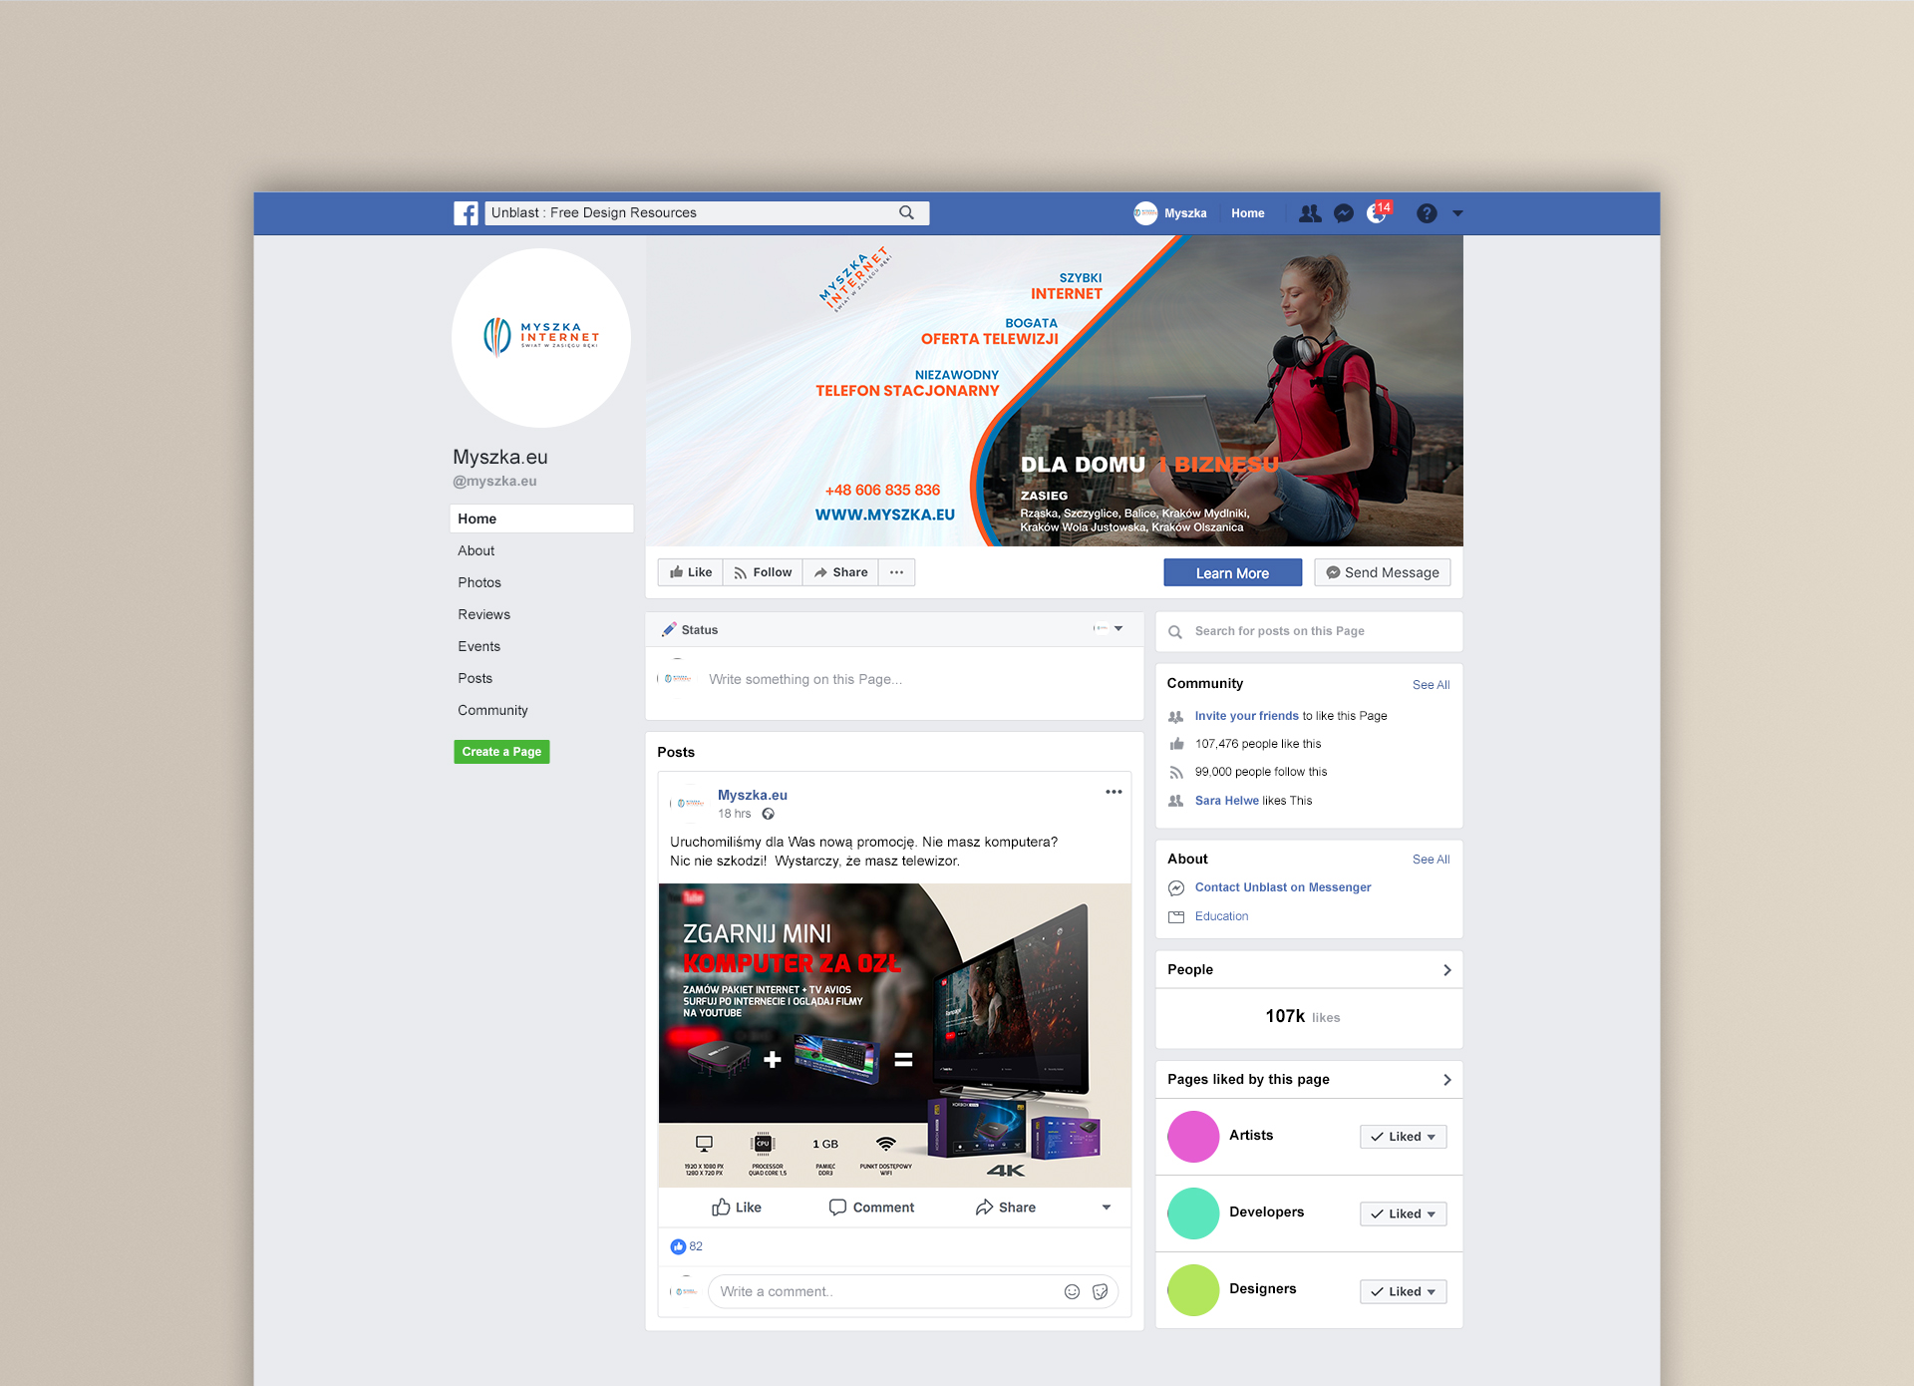1914x1386 pixels.
Task: Click the post's Like thumbs-up action
Action: coord(737,1208)
